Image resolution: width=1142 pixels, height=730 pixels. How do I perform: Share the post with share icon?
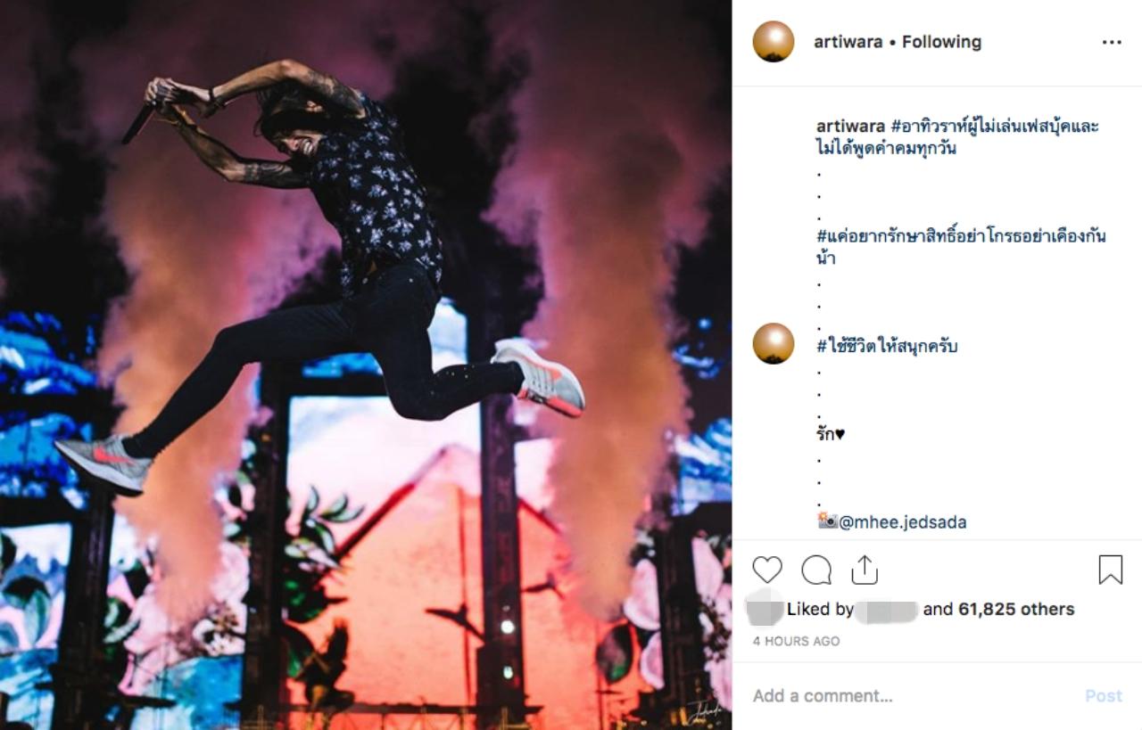(865, 570)
